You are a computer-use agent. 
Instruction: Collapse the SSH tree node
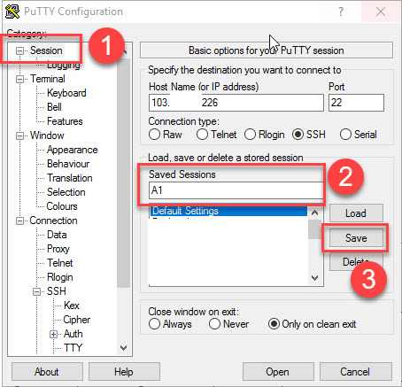(x=37, y=291)
